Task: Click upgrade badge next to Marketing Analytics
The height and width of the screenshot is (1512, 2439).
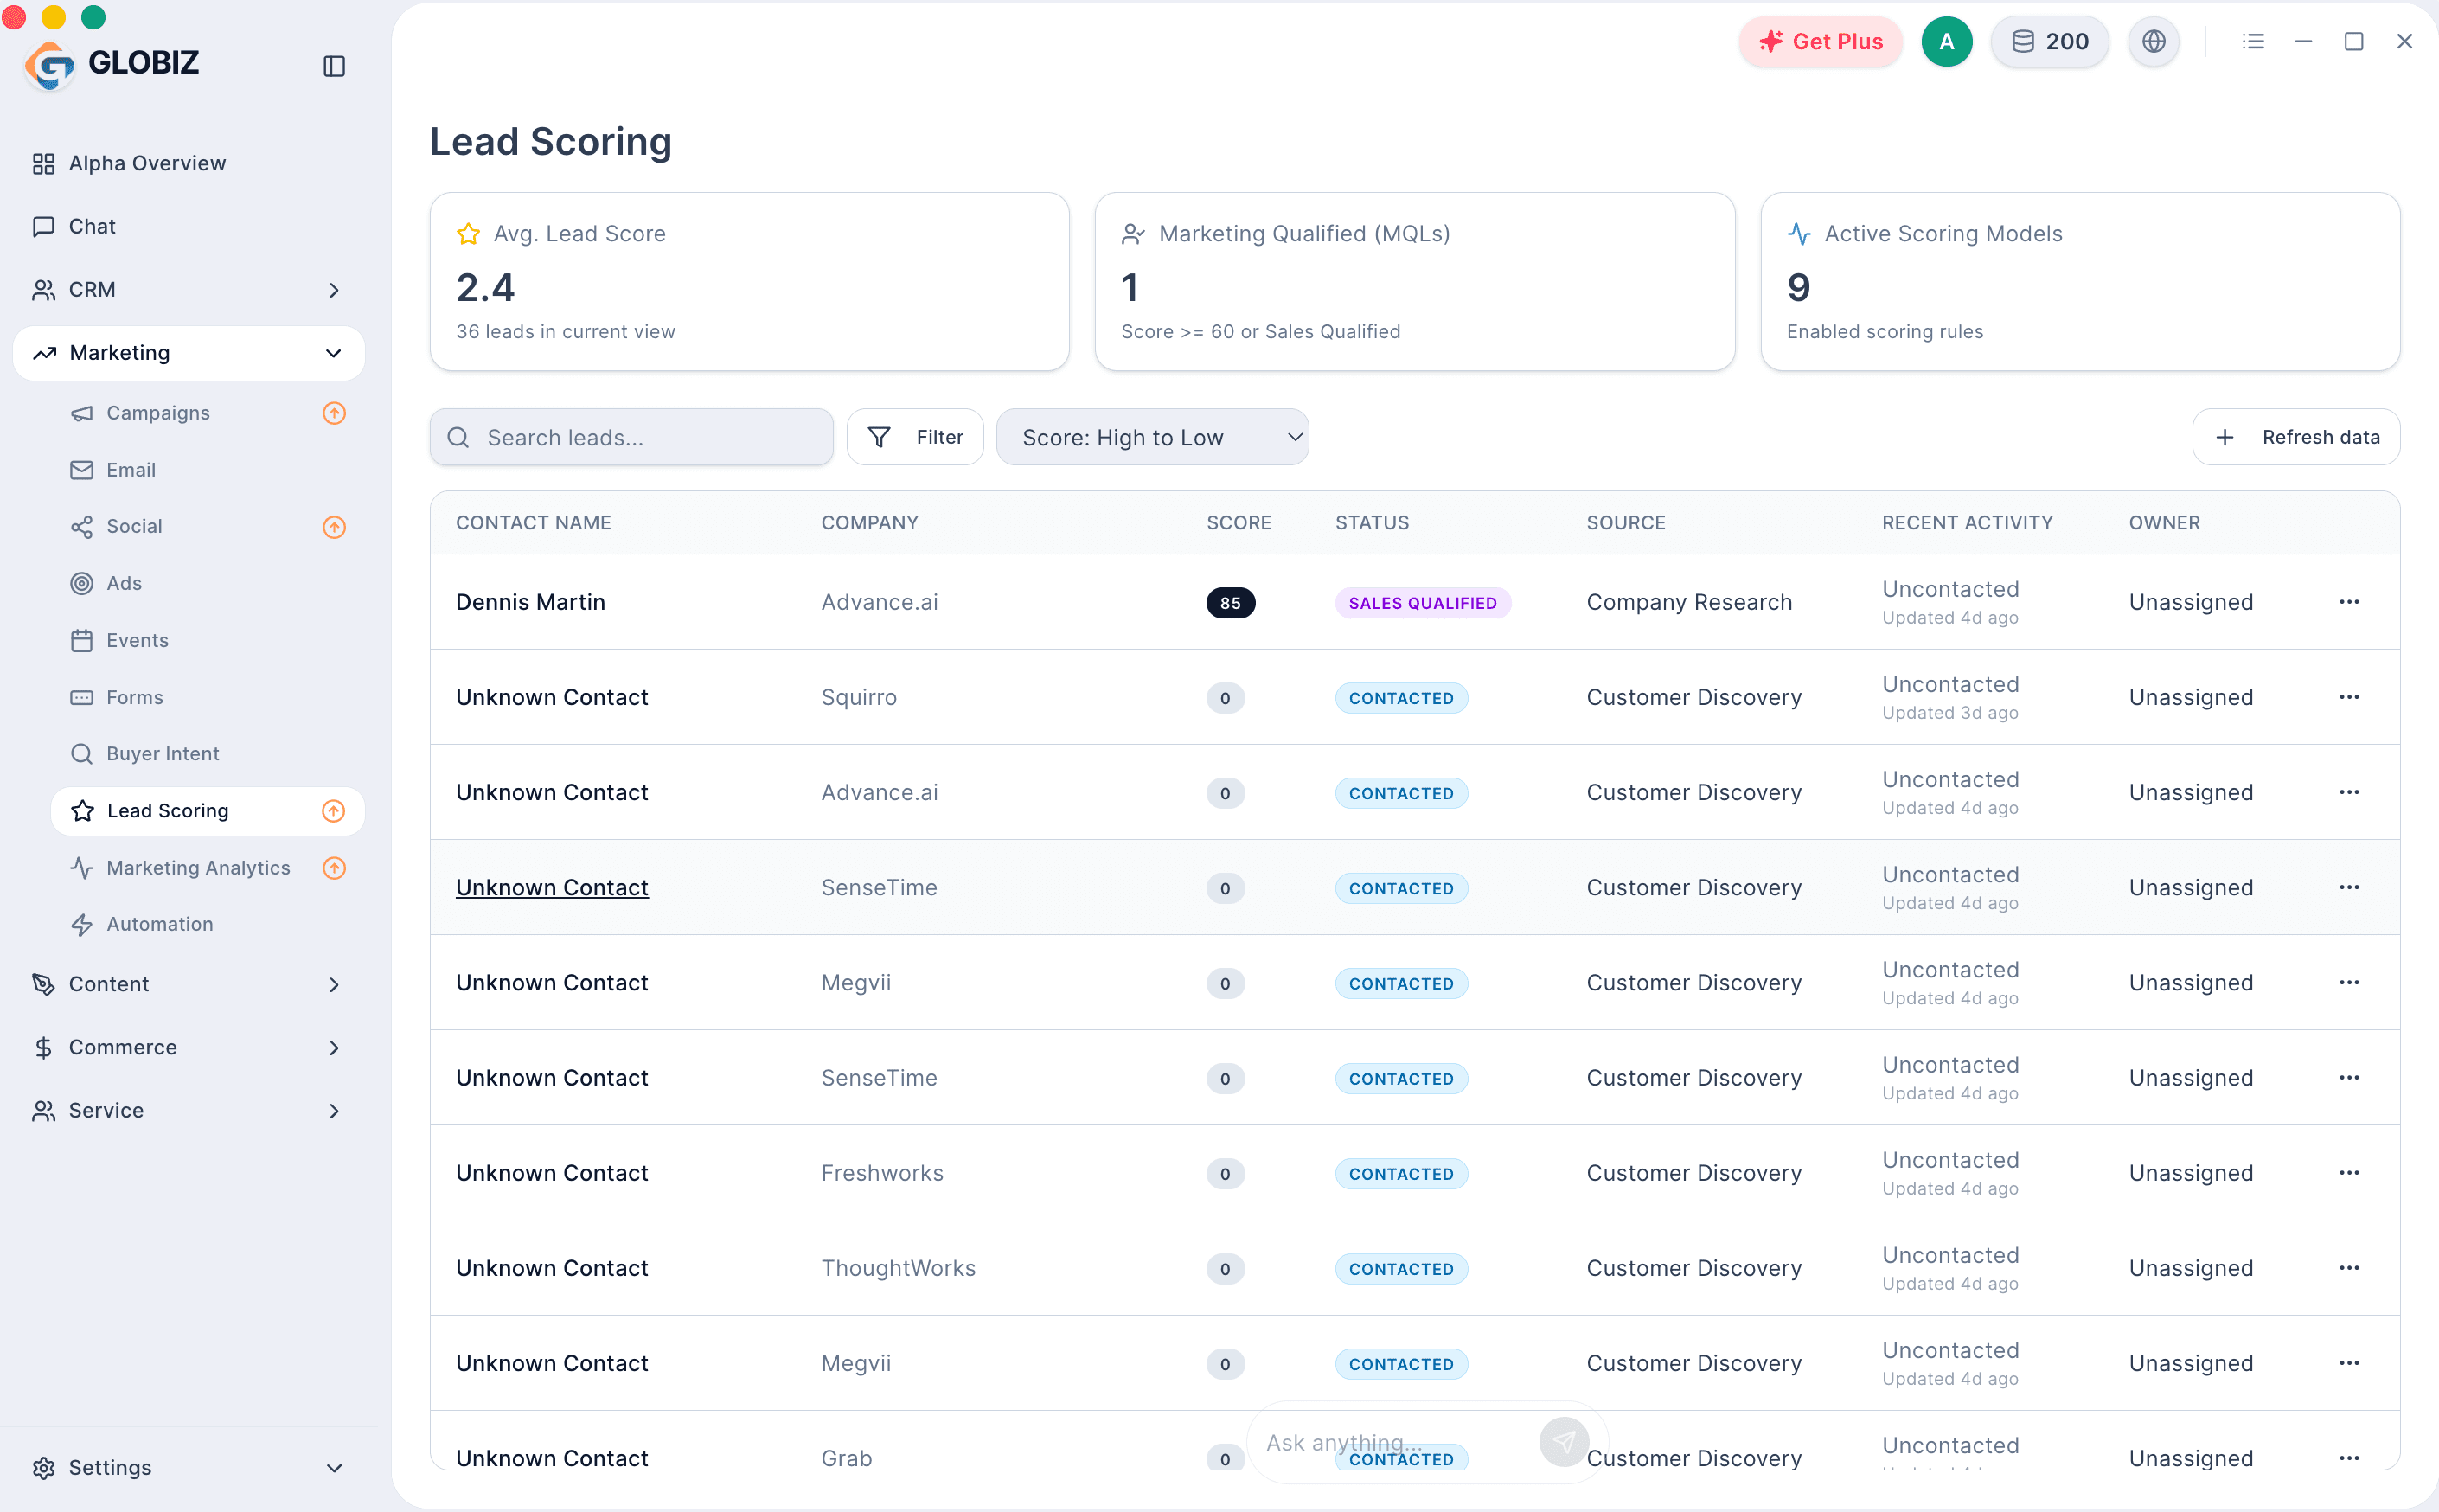Action: pyautogui.click(x=334, y=868)
